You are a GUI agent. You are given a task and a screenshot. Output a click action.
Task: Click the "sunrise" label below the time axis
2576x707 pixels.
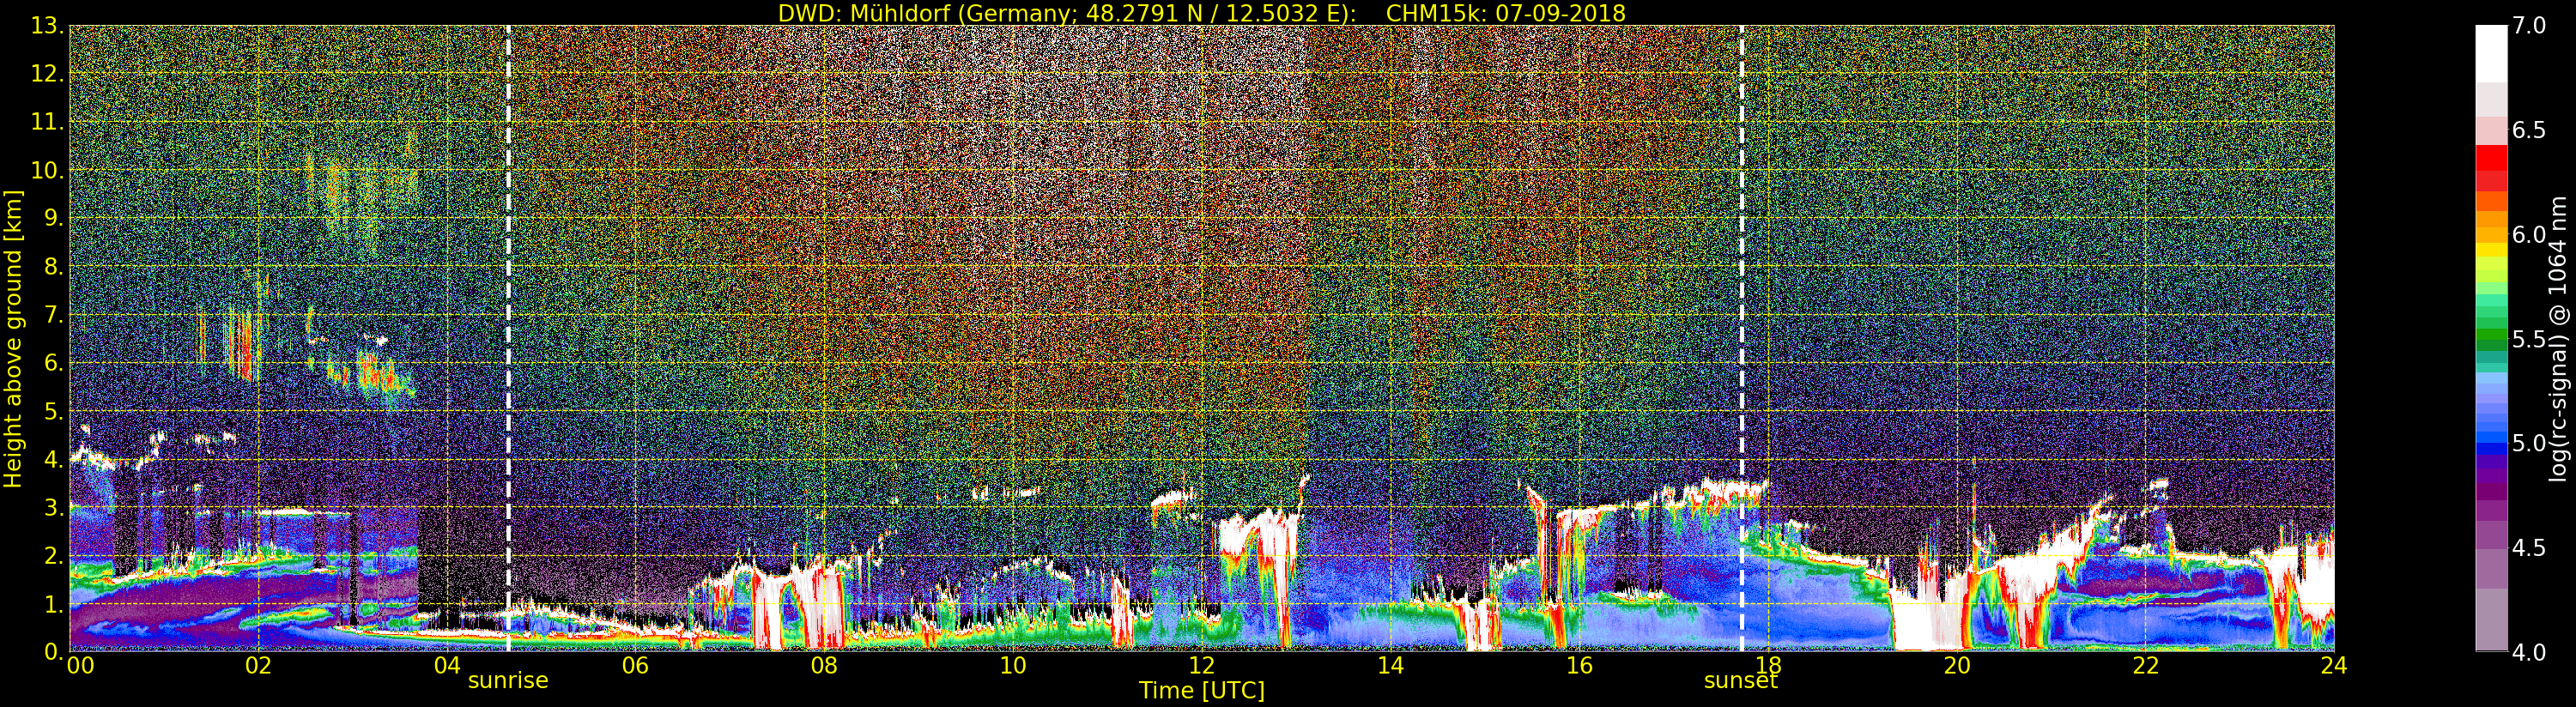pos(508,681)
